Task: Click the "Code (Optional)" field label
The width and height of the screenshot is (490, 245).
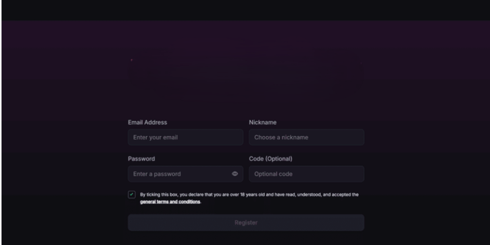Action: (270, 159)
